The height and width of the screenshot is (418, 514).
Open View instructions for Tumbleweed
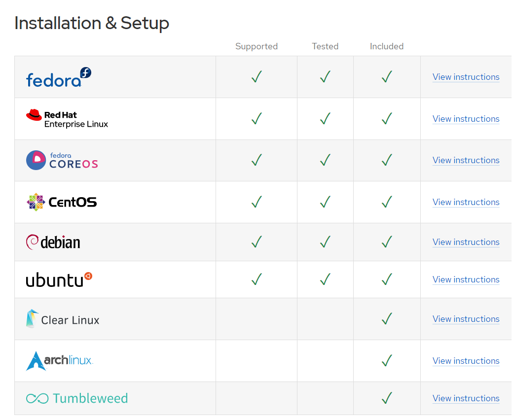pos(466,398)
